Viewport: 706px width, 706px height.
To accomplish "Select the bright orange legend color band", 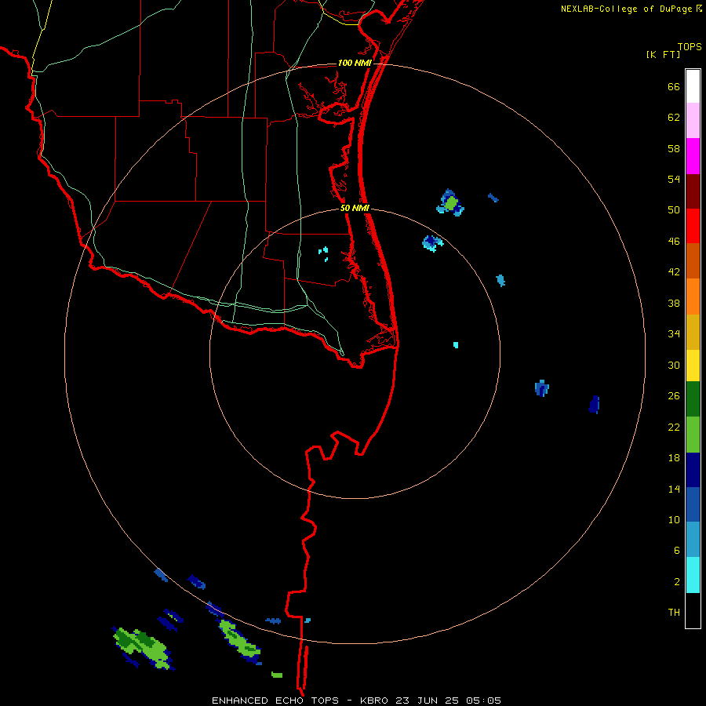I will click(x=693, y=297).
